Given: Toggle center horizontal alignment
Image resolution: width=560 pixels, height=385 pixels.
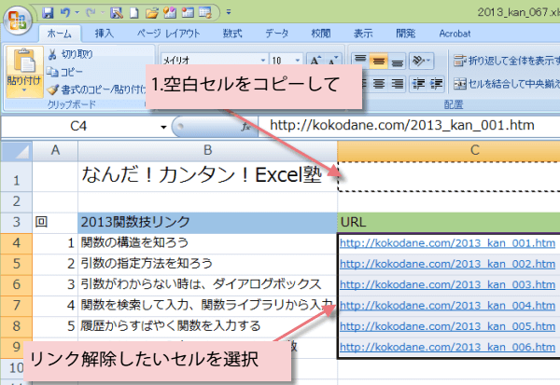Looking at the screenshot, I should [379, 84].
